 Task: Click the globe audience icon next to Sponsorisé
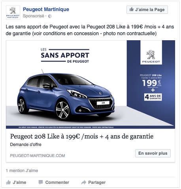point(50,16)
